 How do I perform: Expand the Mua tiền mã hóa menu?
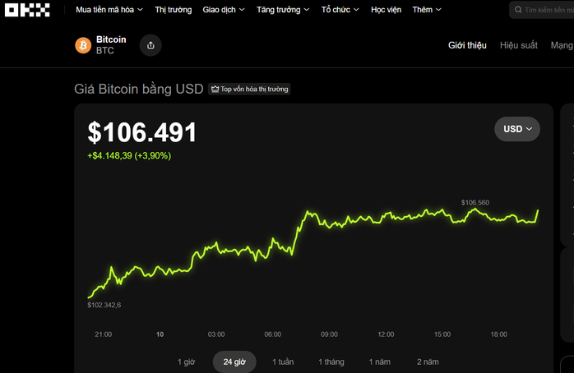click(x=109, y=10)
